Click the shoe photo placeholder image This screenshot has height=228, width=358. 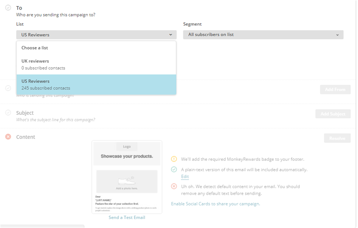126,181
